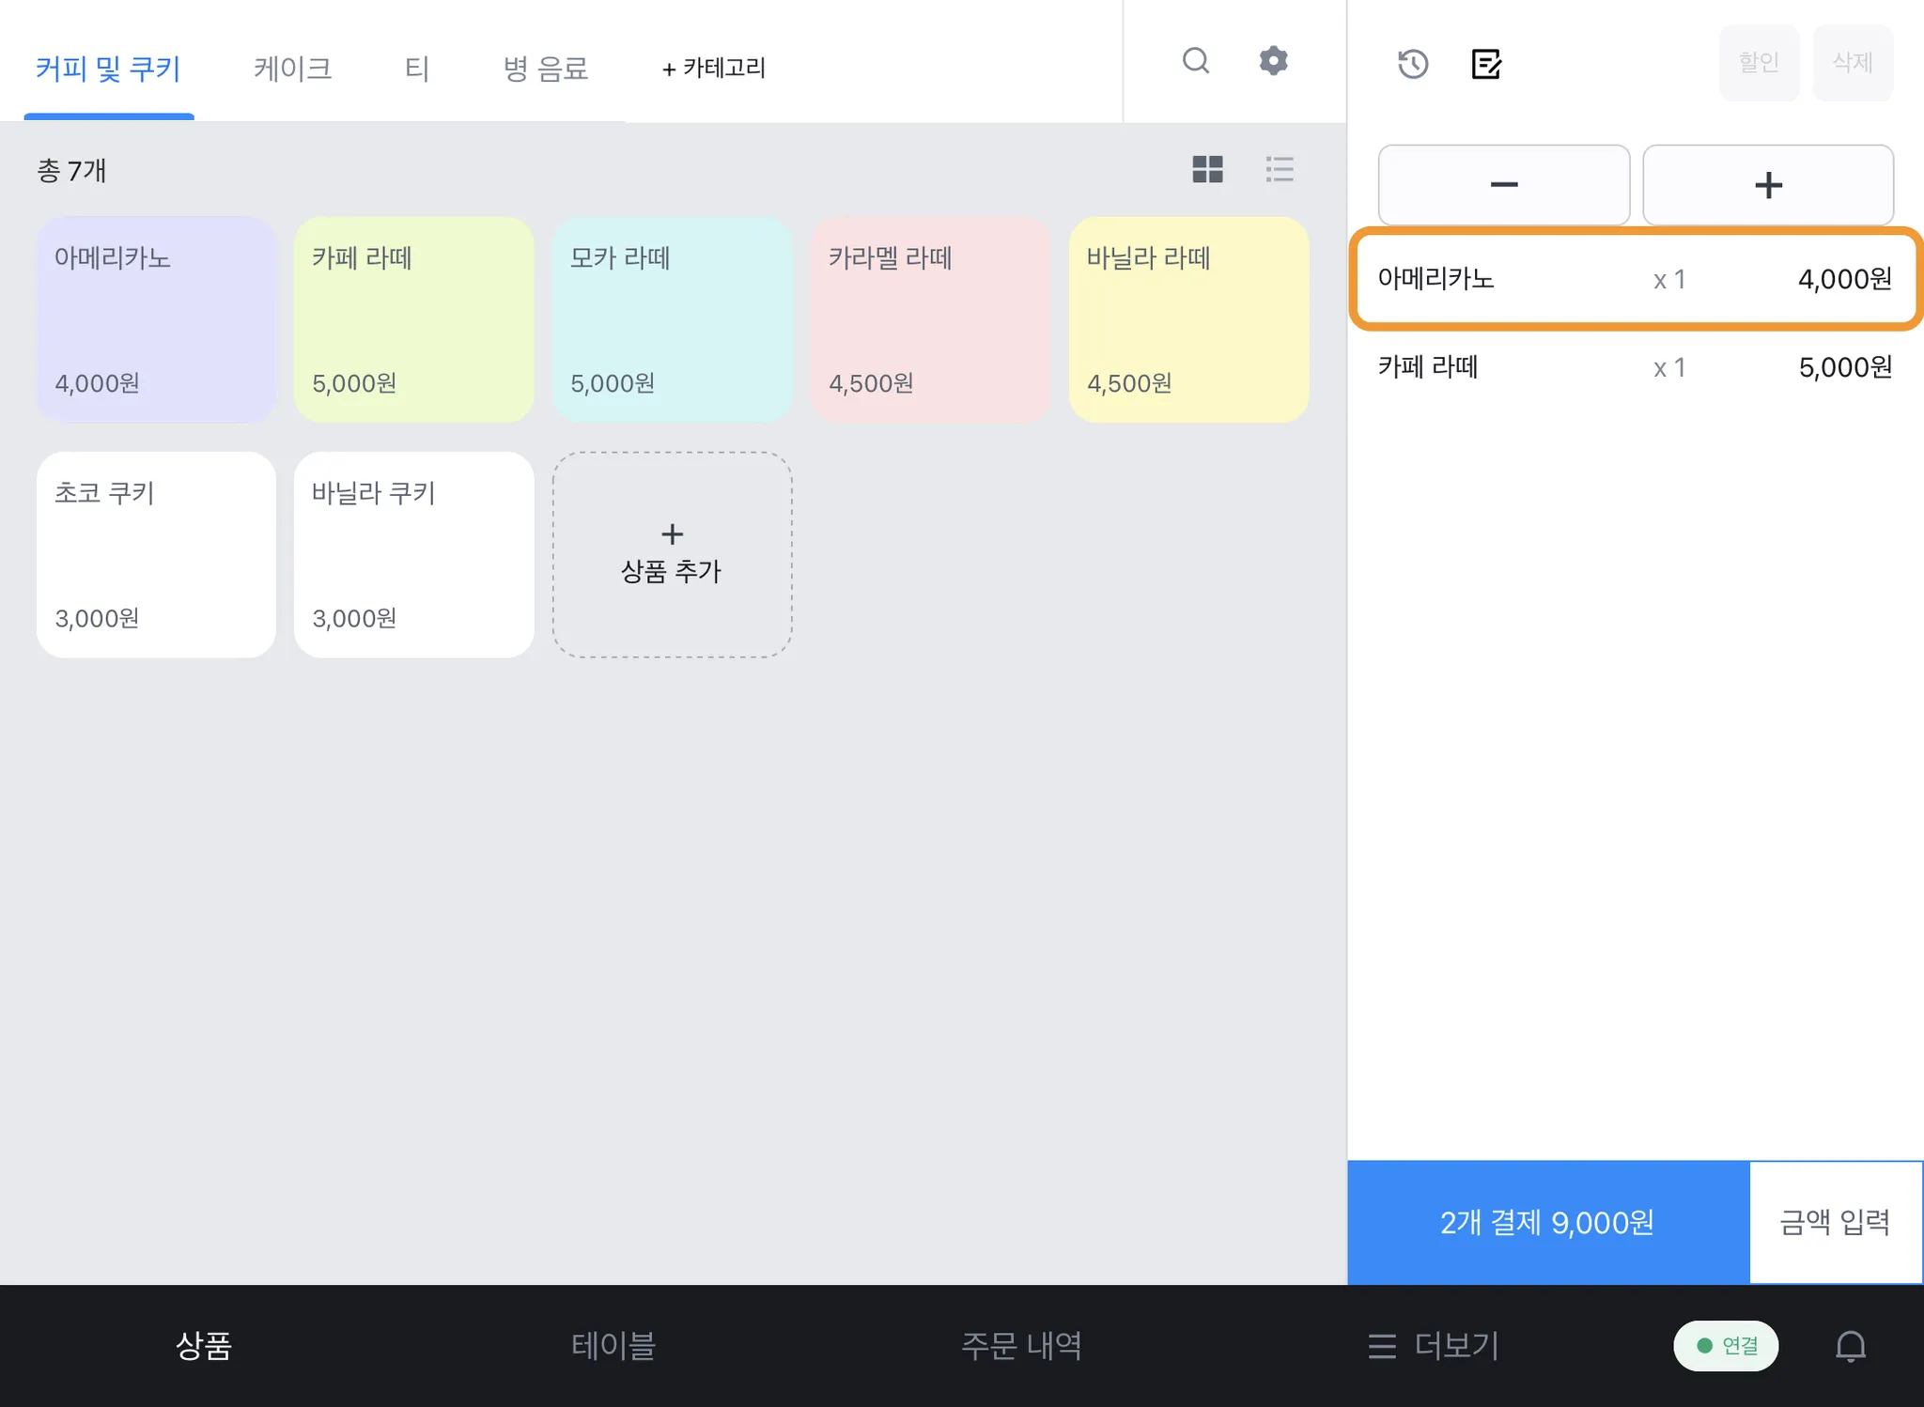Open order history clock icon
Image resolution: width=1924 pixels, height=1407 pixels.
pos(1412,64)
